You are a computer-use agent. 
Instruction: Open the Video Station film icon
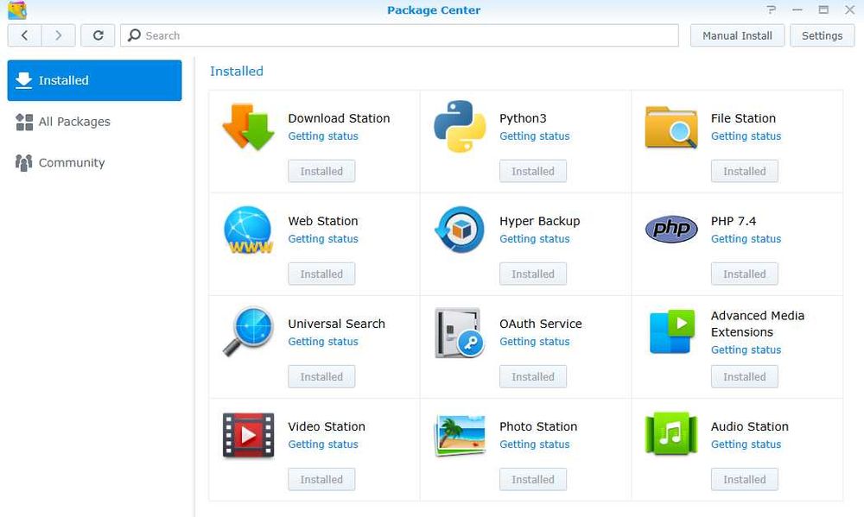(249, 436)
